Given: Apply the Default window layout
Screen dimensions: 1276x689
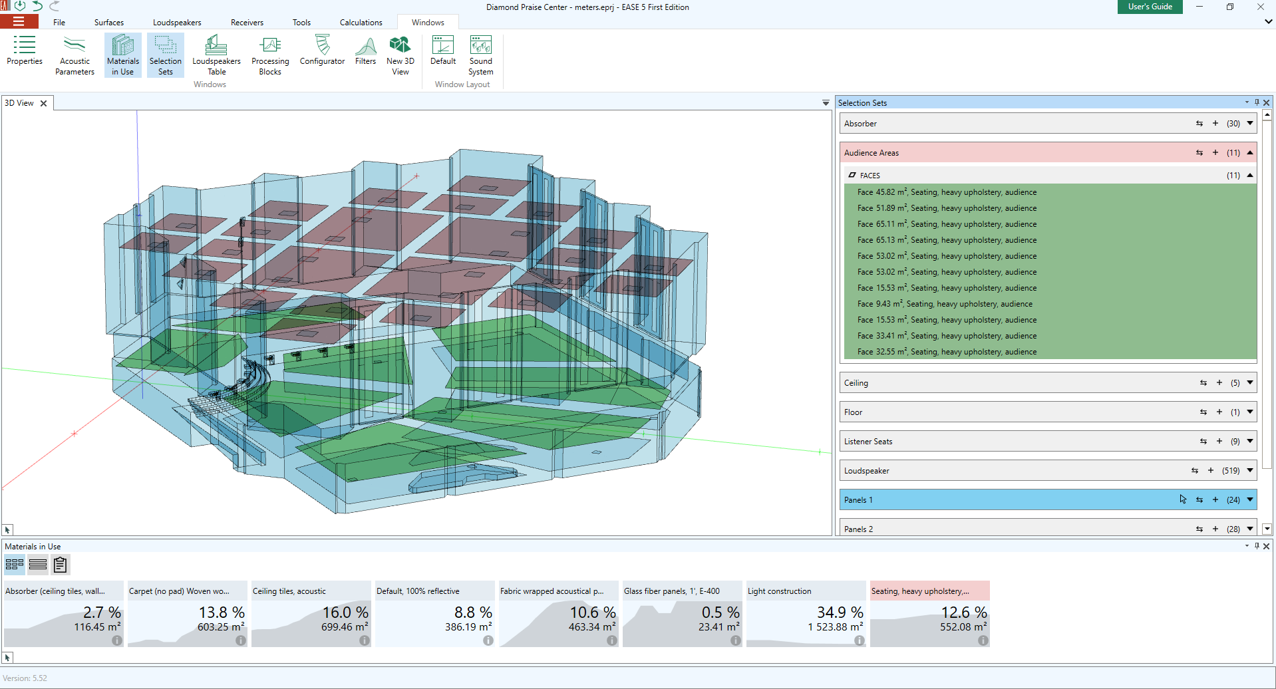Looking at the screenshot, I should click(x=442, y=55).
